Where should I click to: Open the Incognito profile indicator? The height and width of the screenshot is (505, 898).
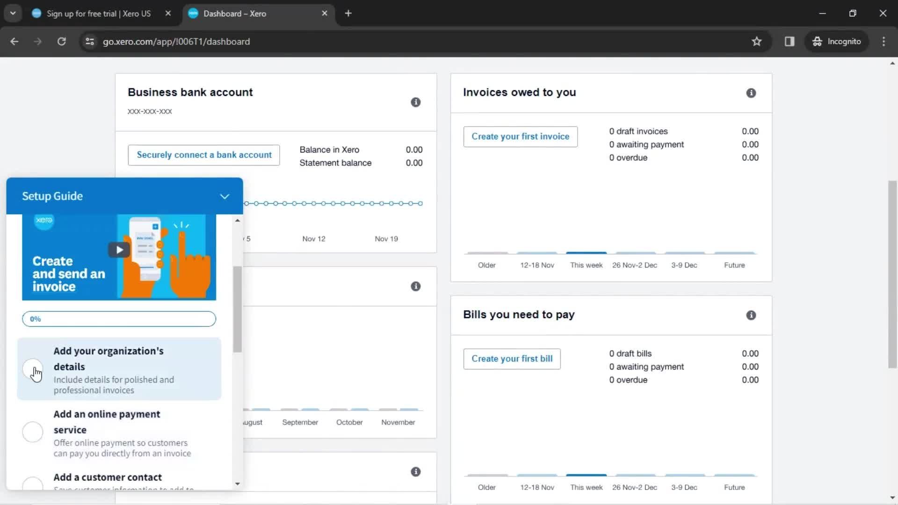click(x=837, y=41)
